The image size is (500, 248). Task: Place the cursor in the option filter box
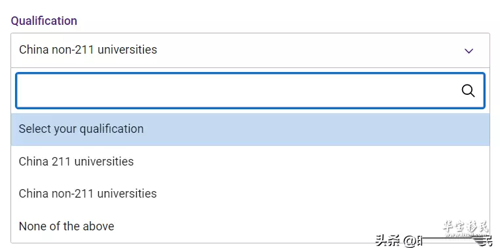click(x=250, y=90)
